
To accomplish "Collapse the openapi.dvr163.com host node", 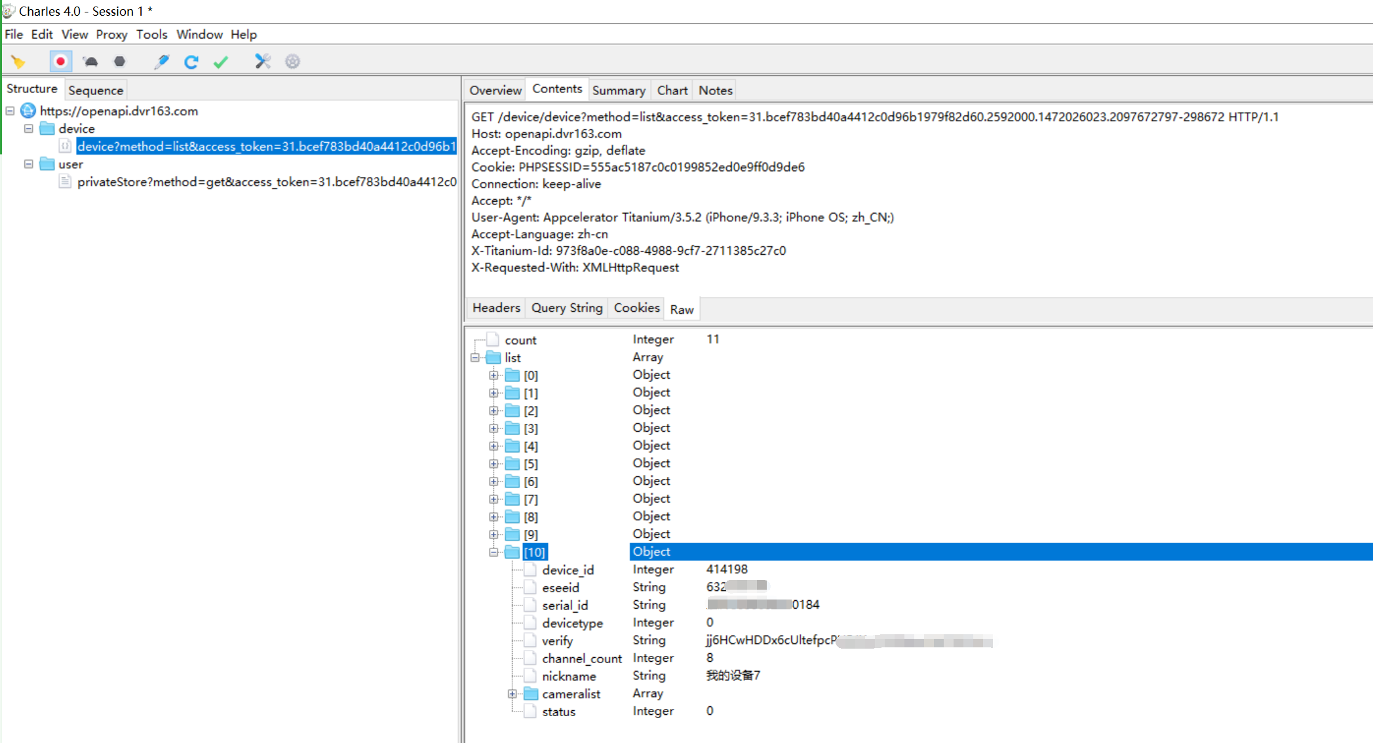I will [10, 111].
